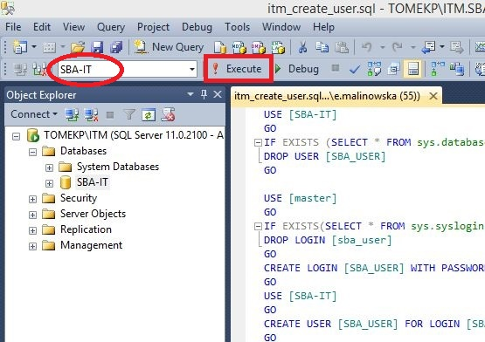
Task: Toggle the Object Explorer auto-hide pin
Action: coord(204,94)
